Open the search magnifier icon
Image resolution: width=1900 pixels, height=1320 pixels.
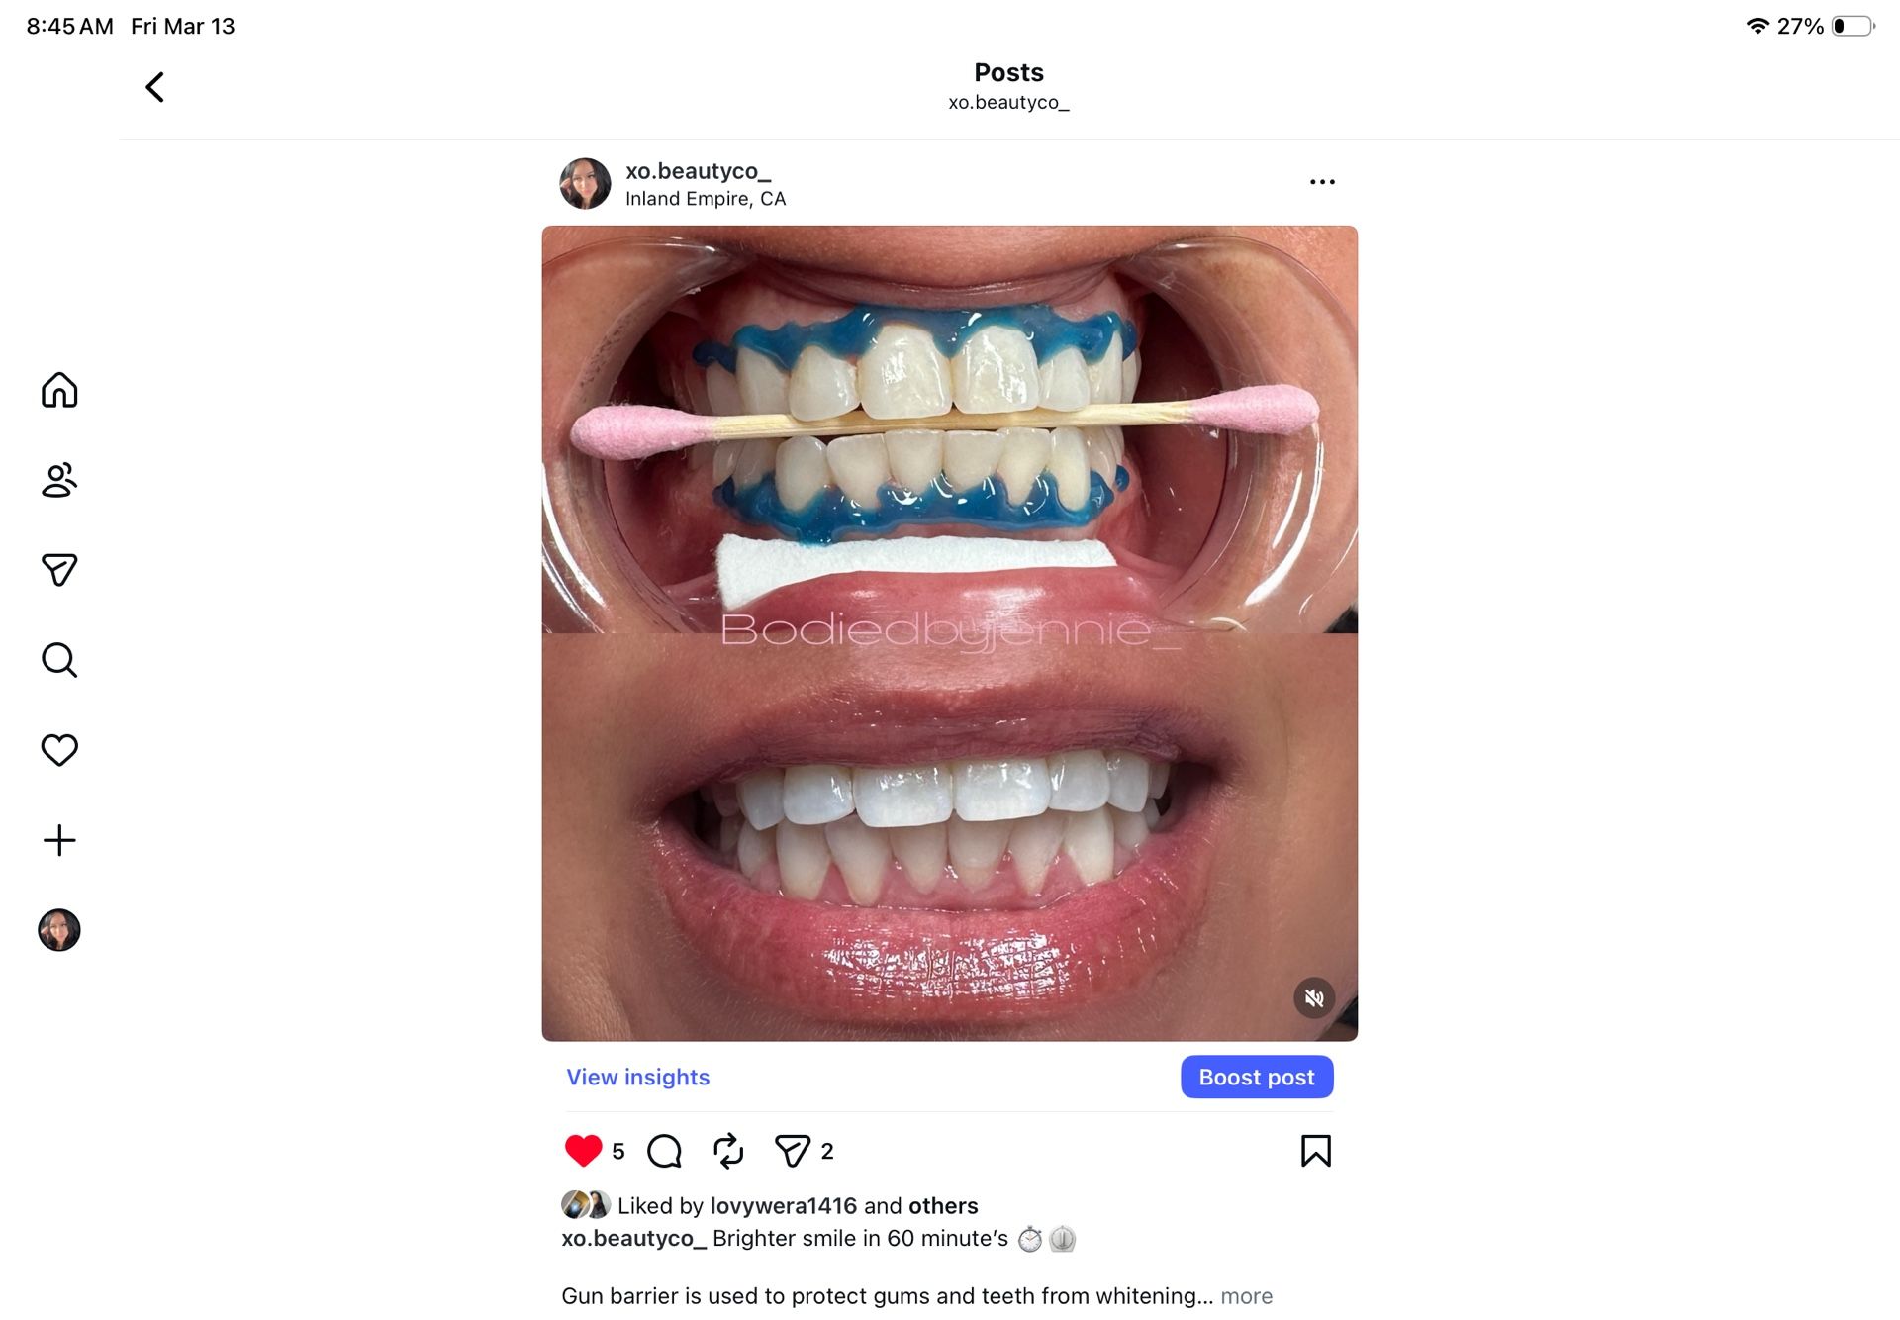point(59,660)
